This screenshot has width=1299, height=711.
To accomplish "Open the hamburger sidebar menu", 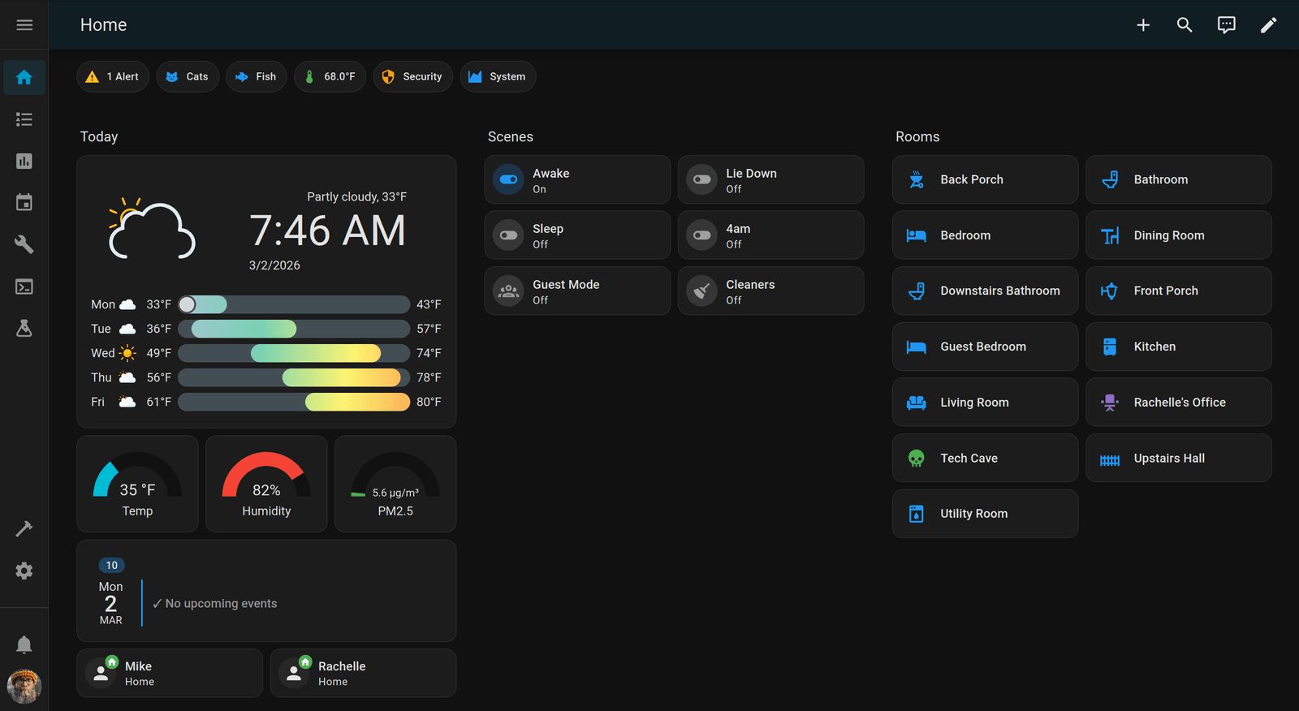I will pyautogui.click(x=24, y=25).
